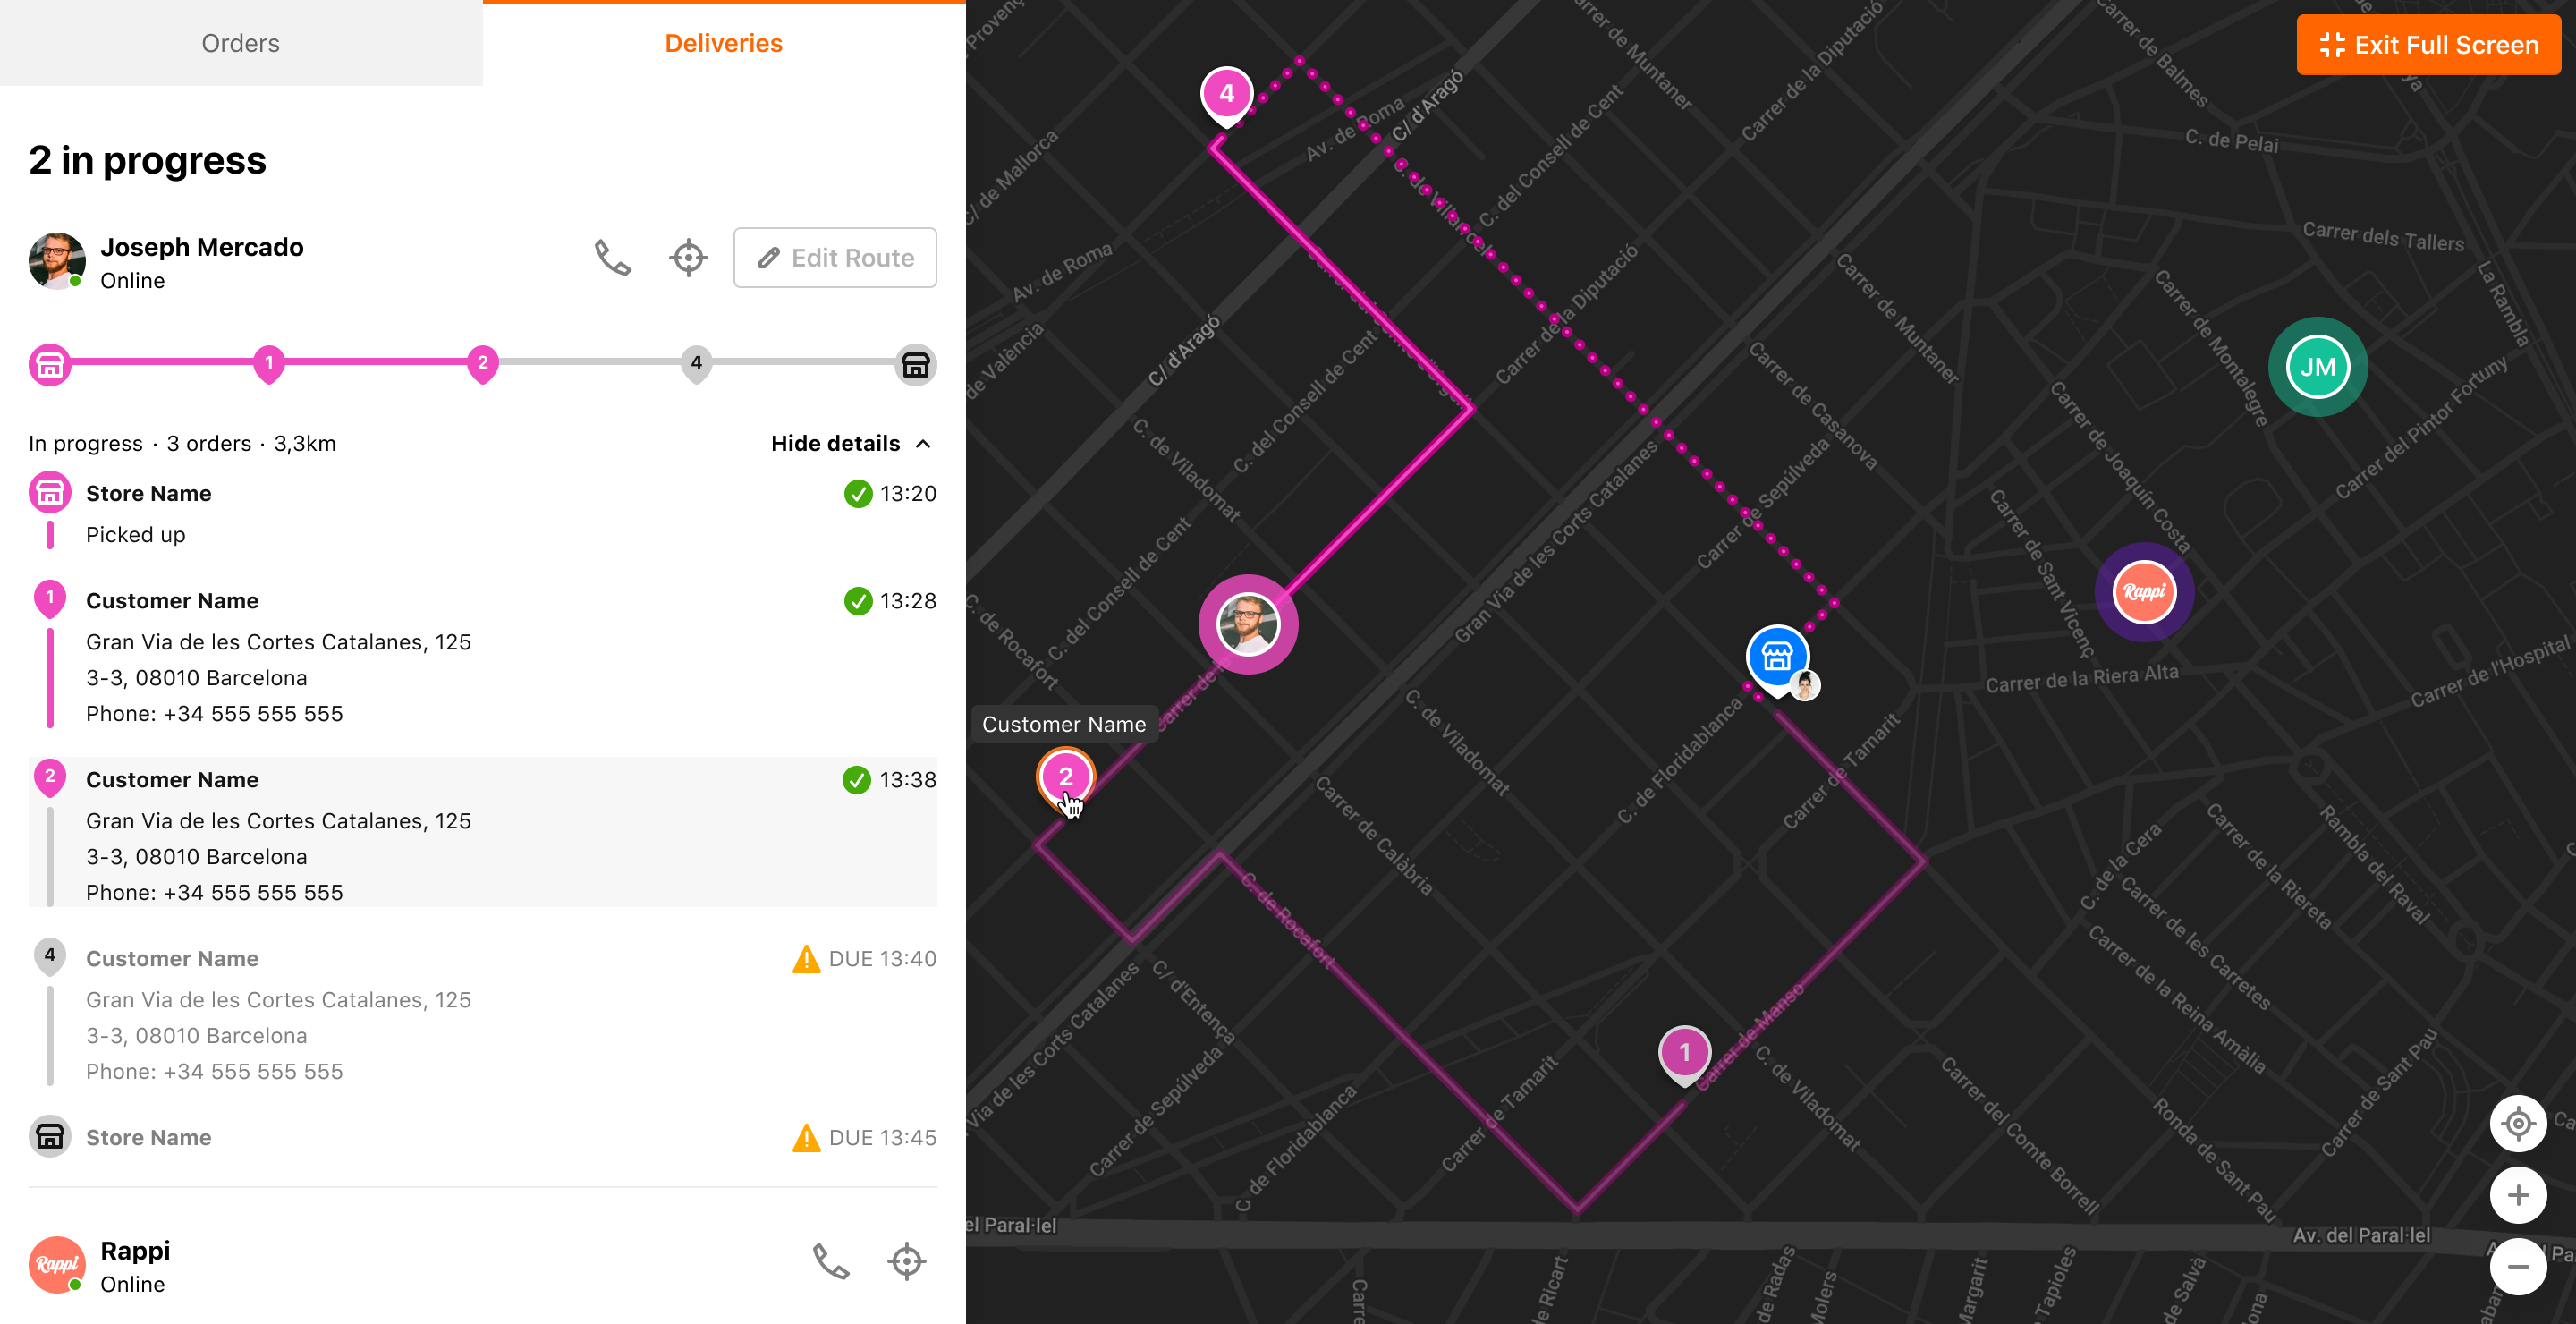Click the green check at 13:20

858,494
